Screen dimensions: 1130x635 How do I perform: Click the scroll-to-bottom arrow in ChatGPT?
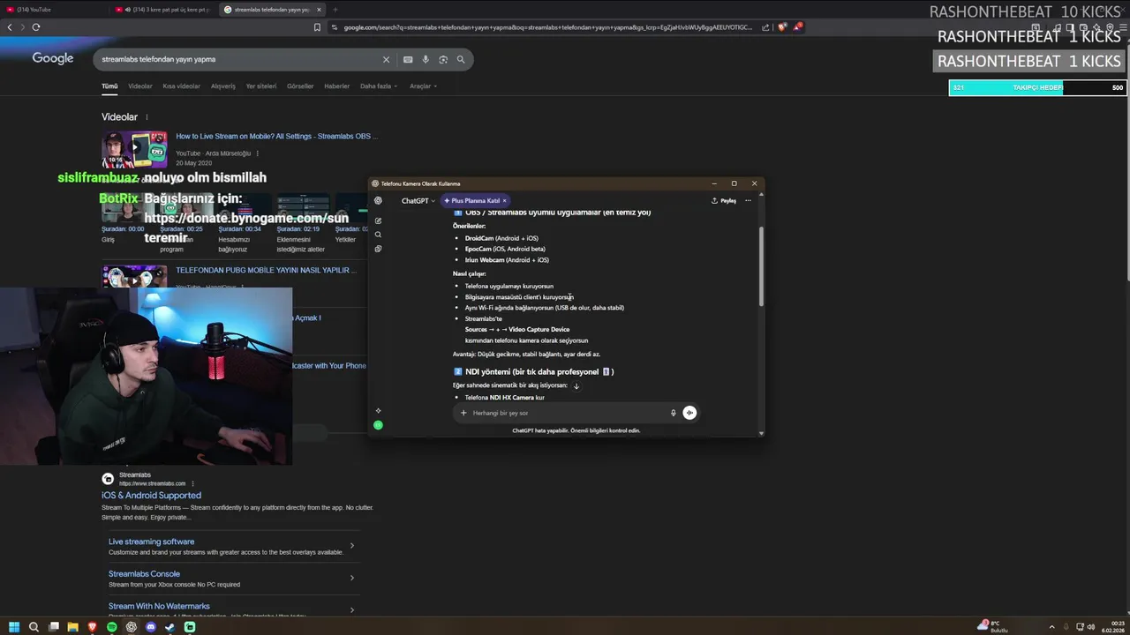pyautogui.click(x=576, y=385)
